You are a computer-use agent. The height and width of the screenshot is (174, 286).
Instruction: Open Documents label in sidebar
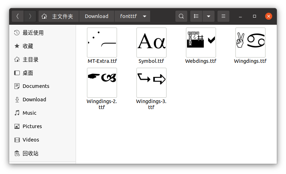point(36,86)
